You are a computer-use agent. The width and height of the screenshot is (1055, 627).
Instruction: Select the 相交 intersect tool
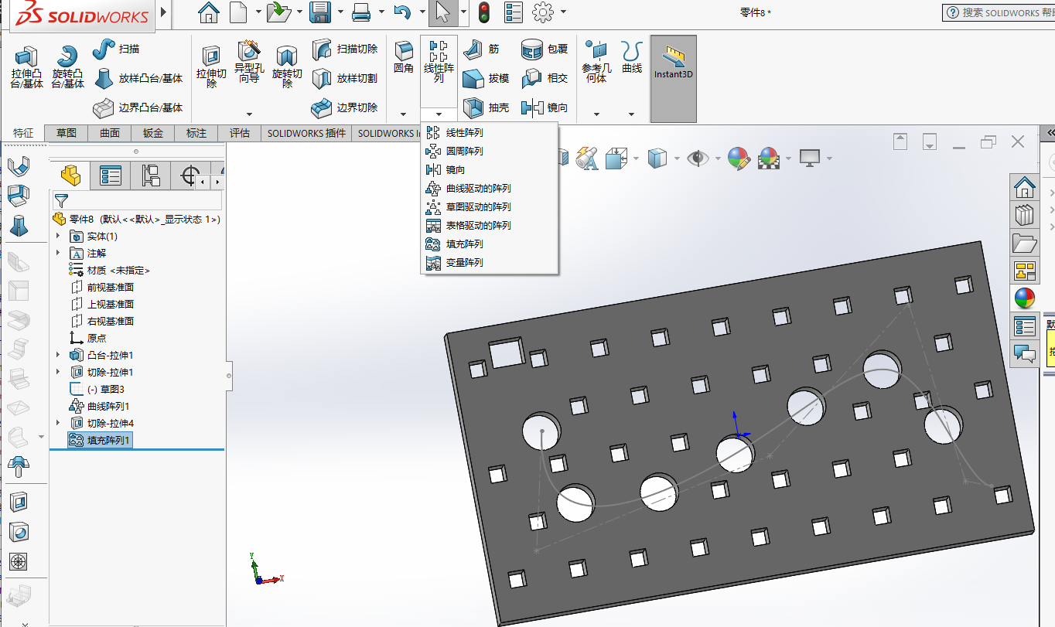545,78
